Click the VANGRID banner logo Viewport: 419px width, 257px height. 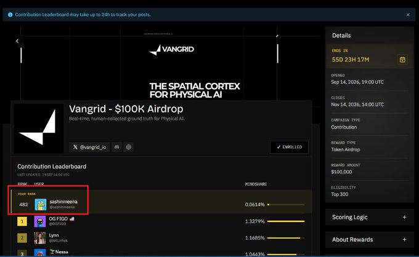point(171,50)
